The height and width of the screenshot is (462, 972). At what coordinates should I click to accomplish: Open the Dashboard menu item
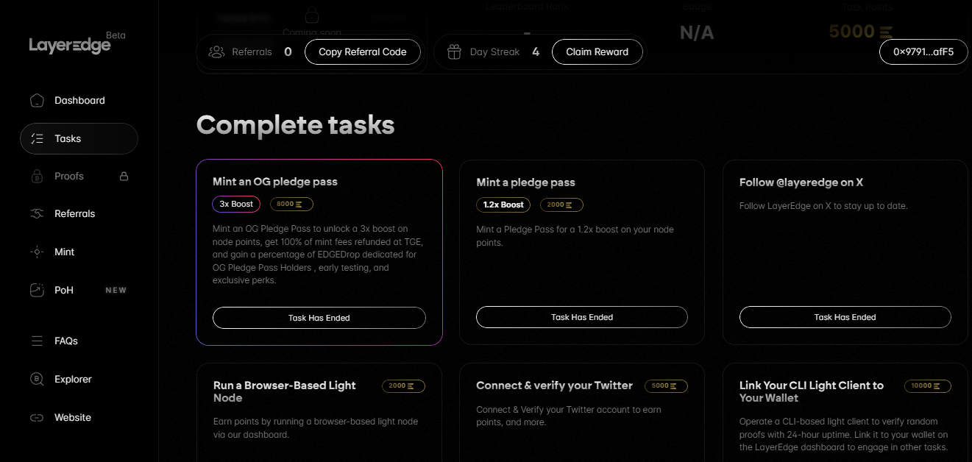(79, 101)
